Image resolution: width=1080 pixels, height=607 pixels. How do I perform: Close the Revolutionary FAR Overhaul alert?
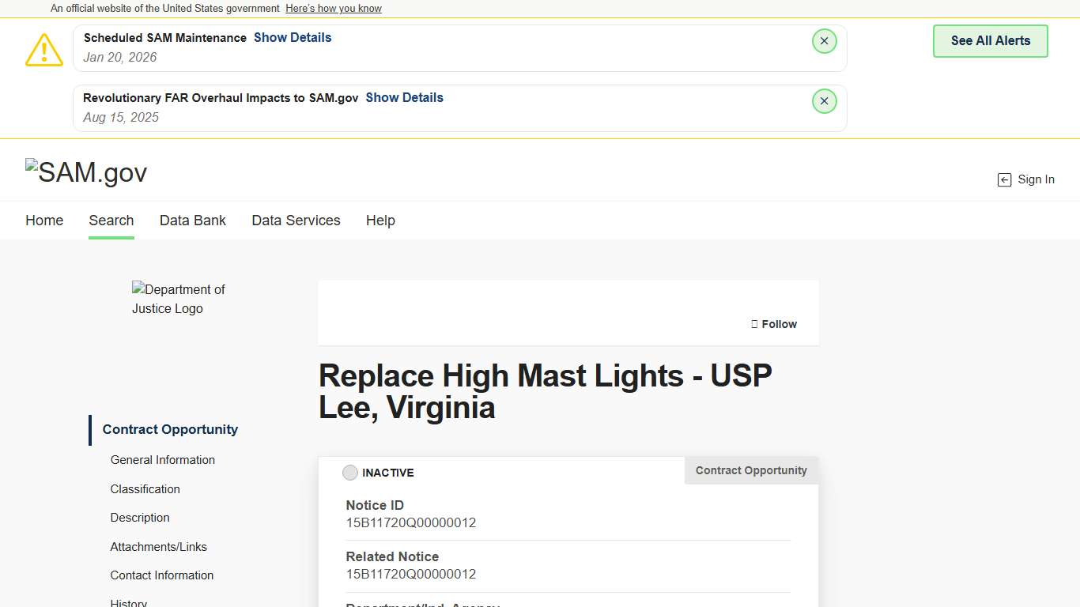pyautogui.click(x=824, y=101)
